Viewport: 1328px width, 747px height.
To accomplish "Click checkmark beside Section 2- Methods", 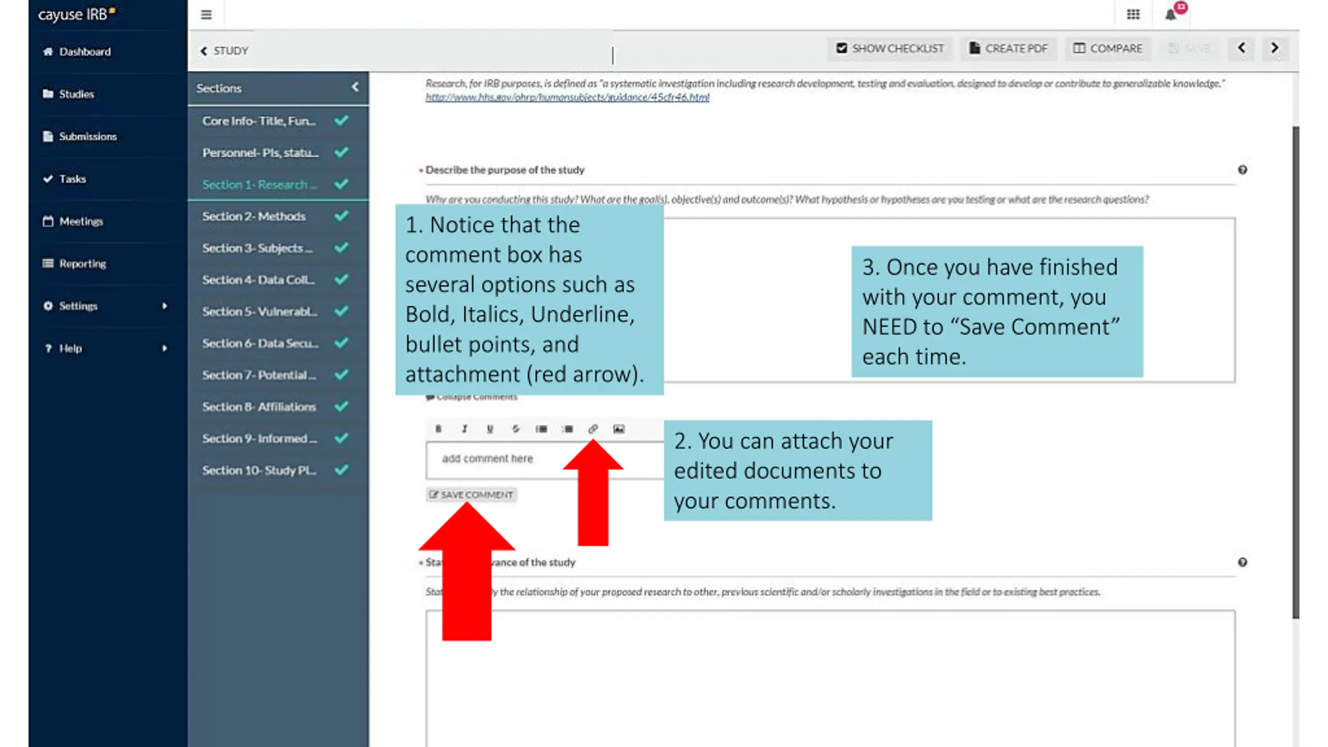I will (x=341, y=215).
